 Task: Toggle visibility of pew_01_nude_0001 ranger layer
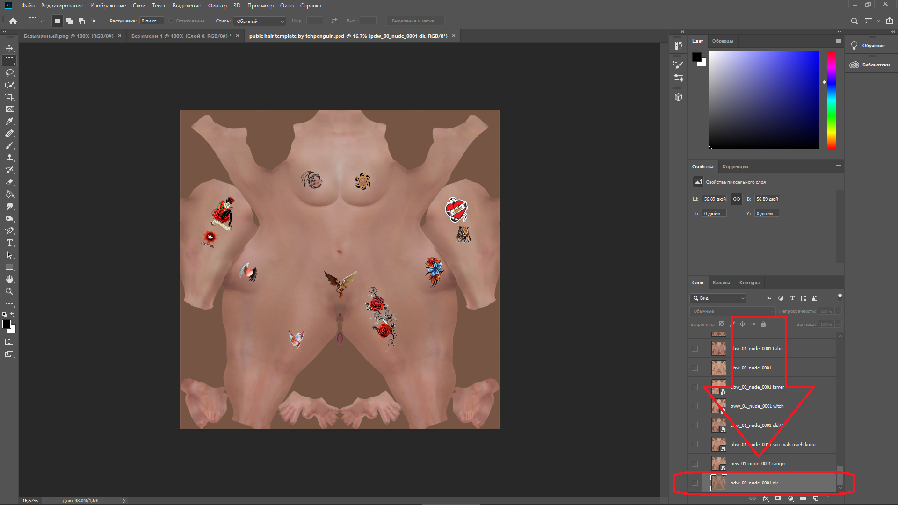pos(695,464)
